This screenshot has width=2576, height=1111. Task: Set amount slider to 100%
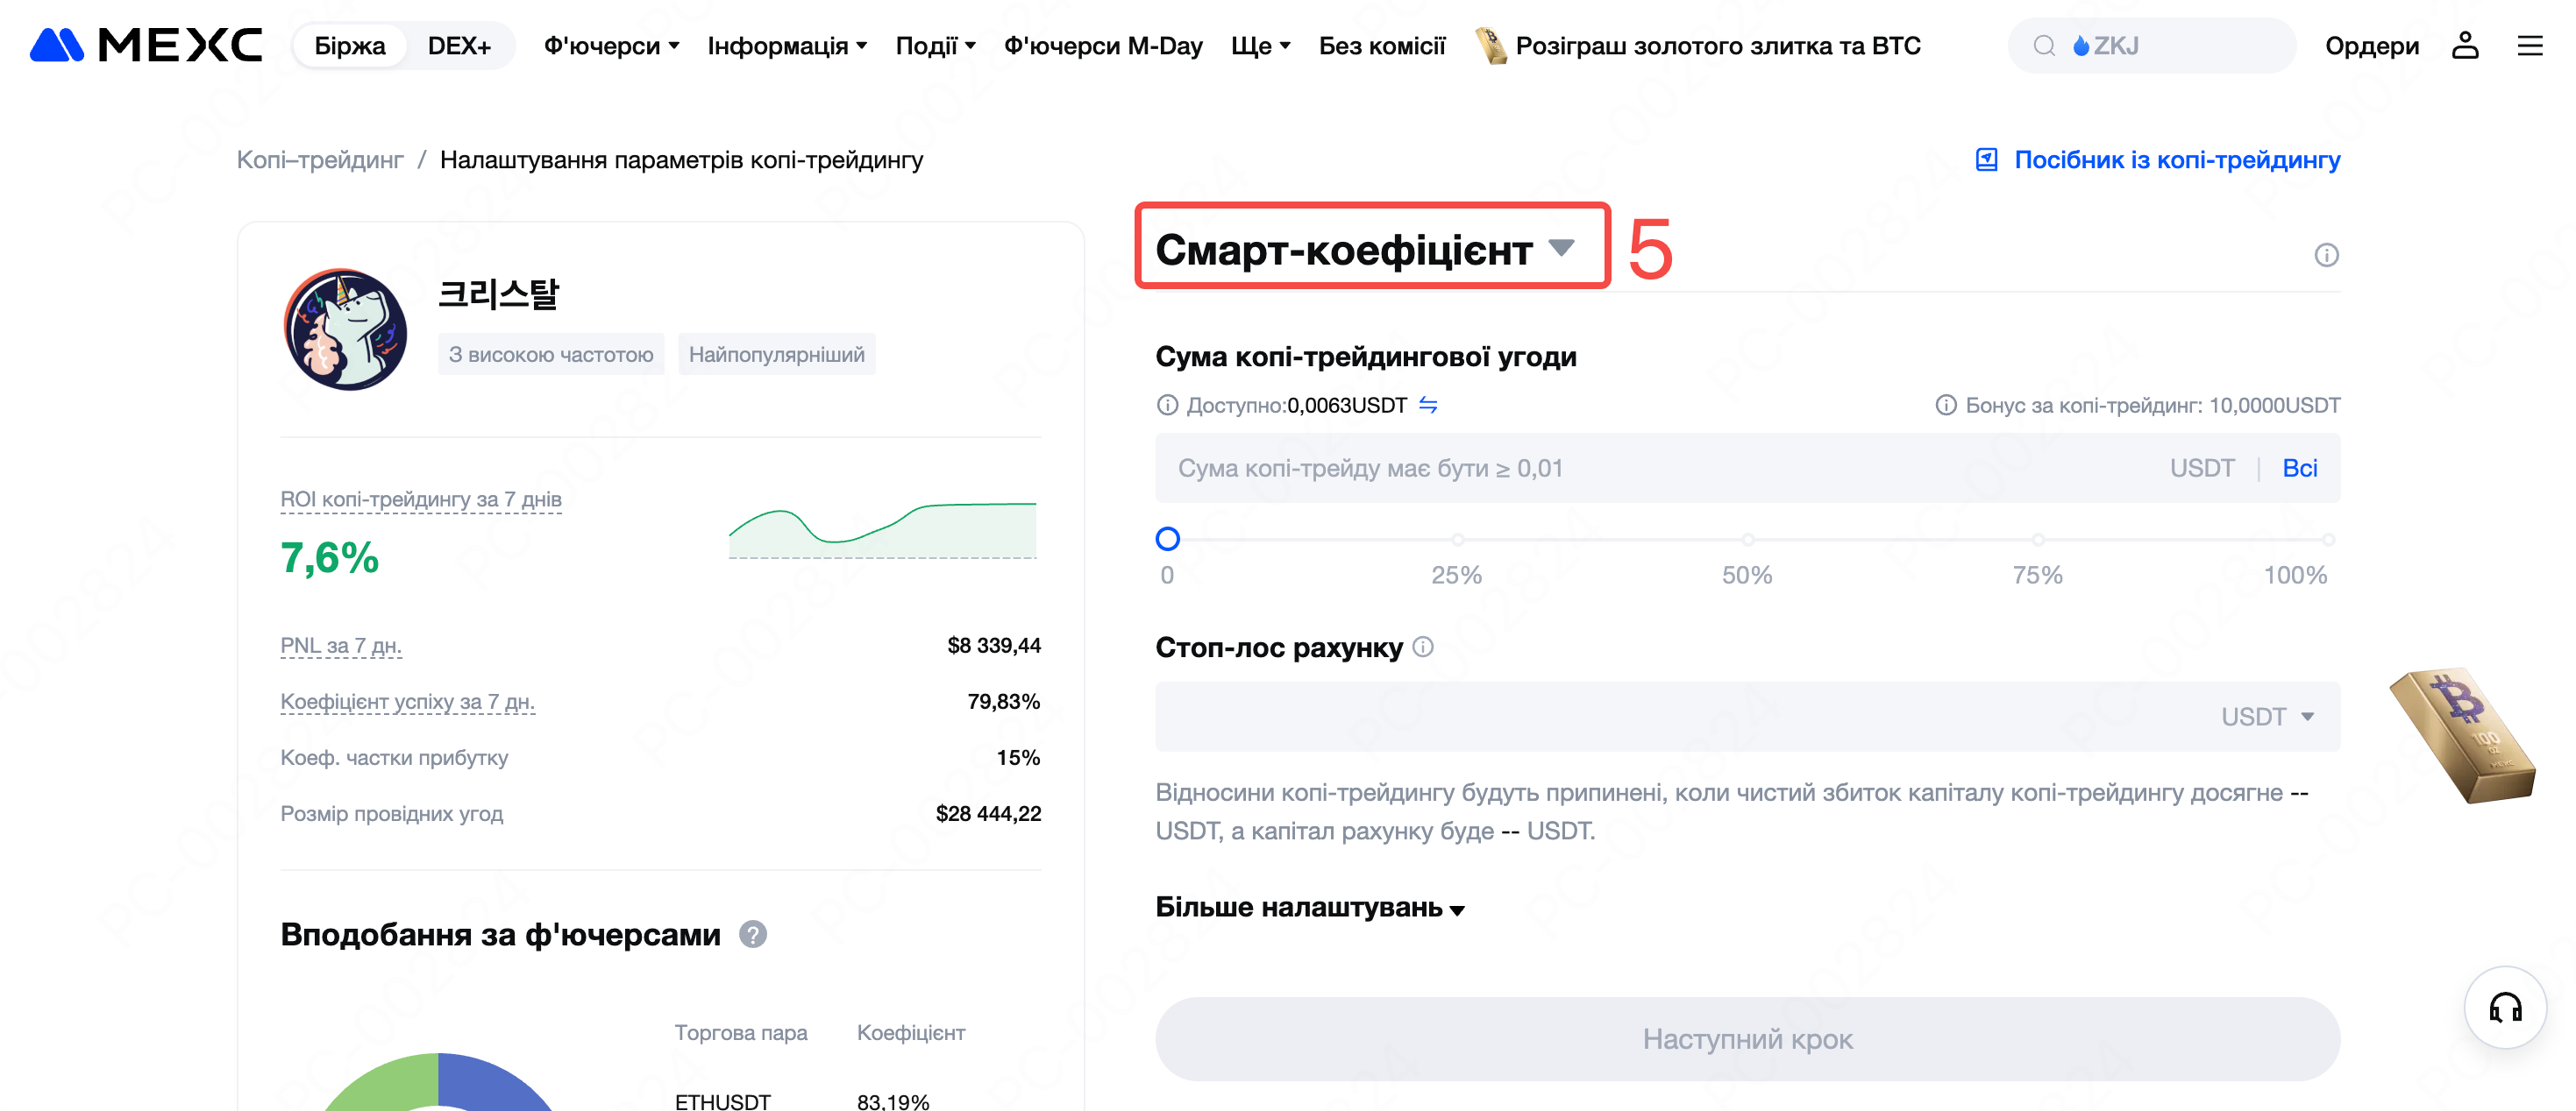(2328, 540)
